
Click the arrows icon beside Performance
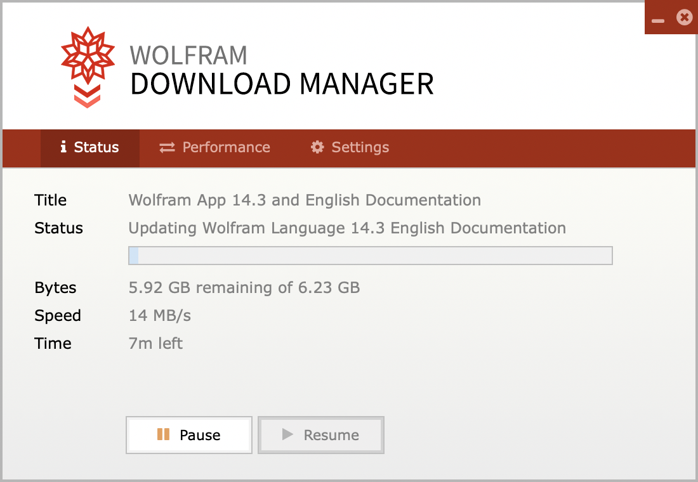point(167,147)
